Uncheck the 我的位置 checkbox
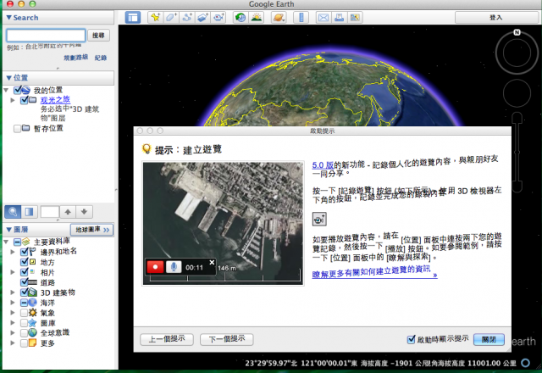 coord(17,90)
